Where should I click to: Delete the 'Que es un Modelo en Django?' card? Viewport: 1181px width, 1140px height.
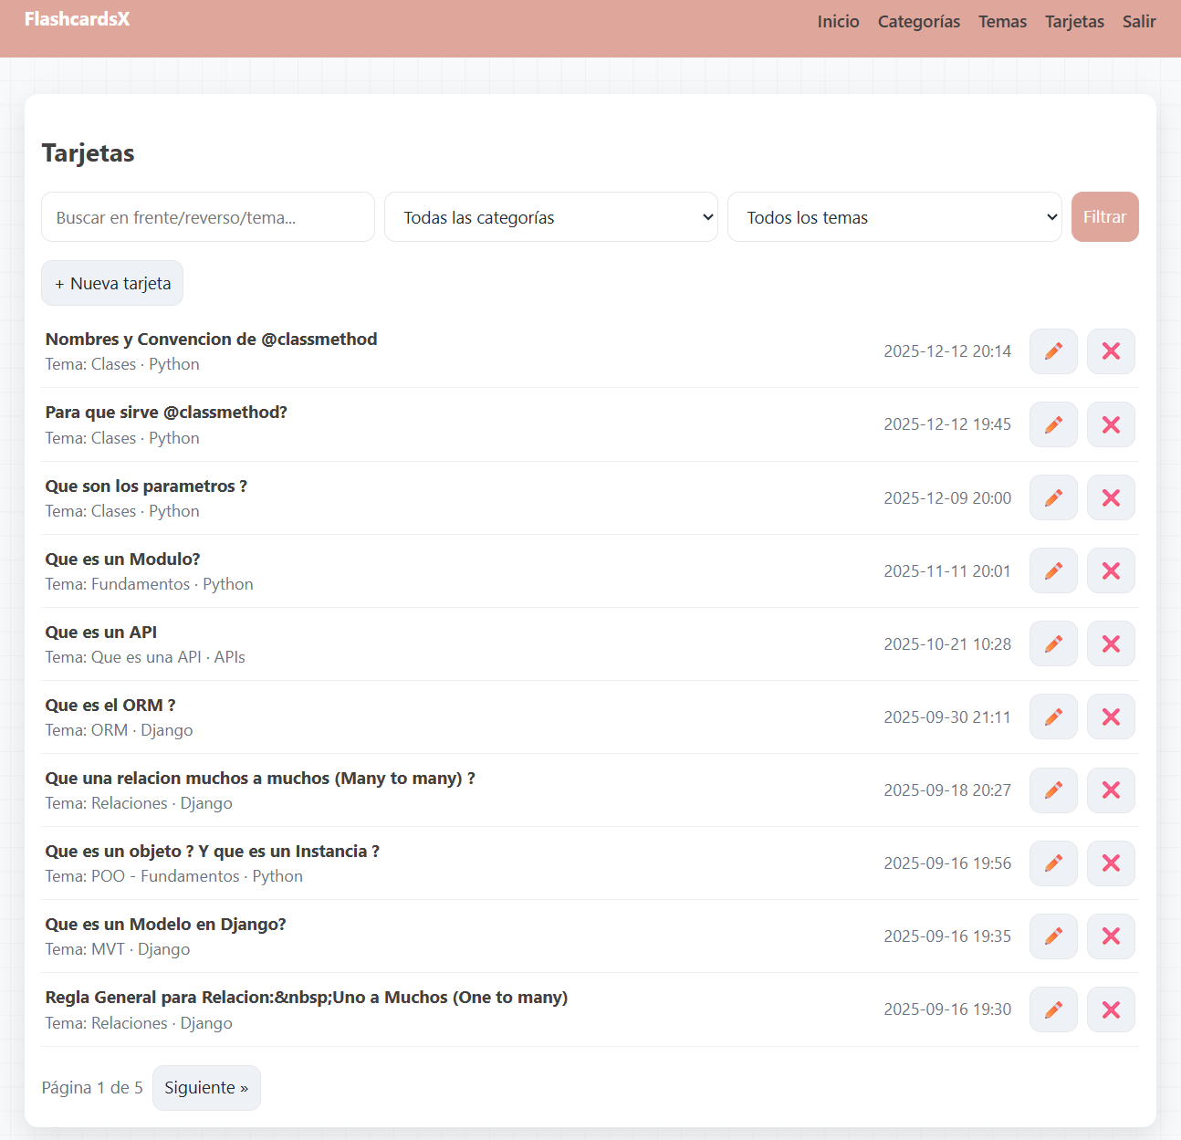click(1111, 936)
